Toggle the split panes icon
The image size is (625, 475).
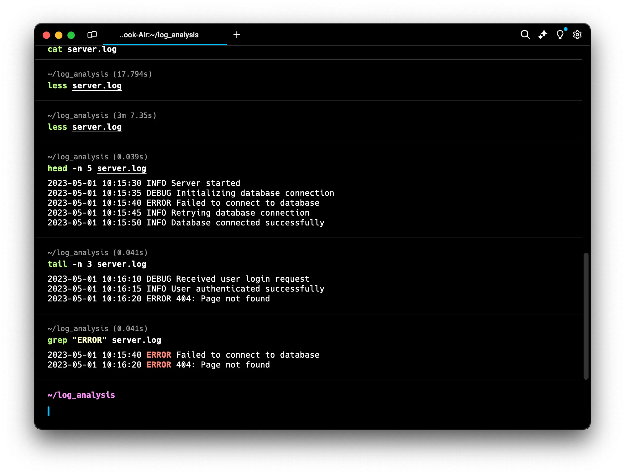click(x=92, y=35)
